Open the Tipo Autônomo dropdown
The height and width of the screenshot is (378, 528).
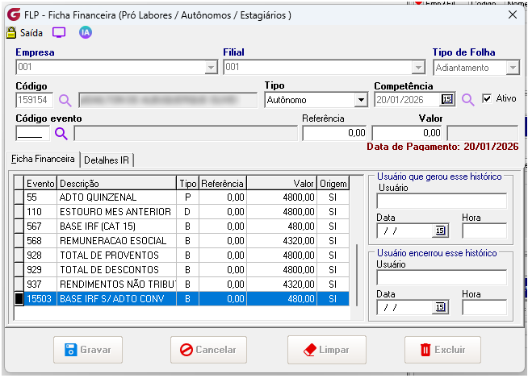[361, 100]
